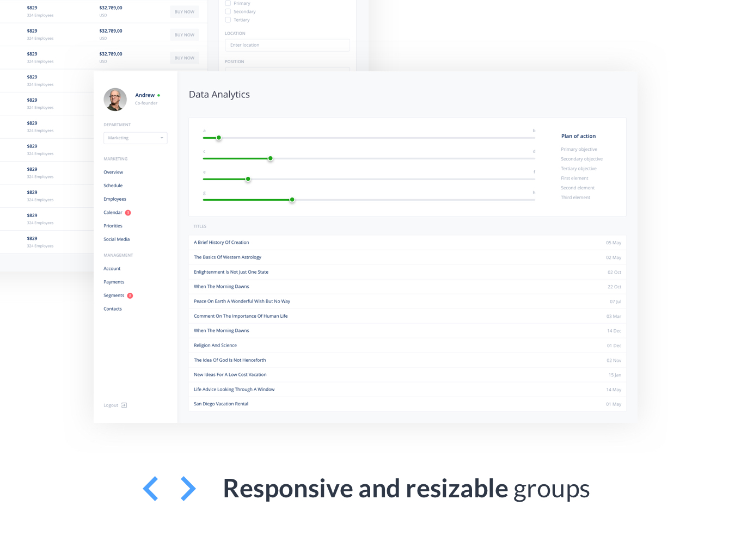
Task: Go to Social Media section
Action: 117,239
